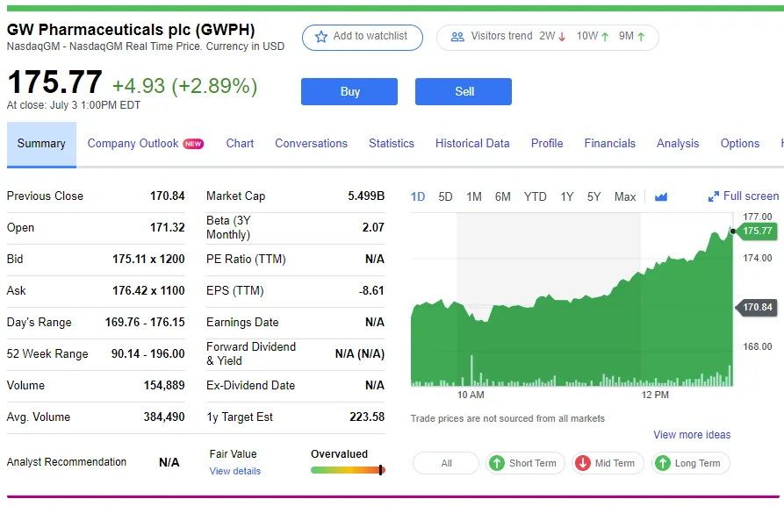The image size is (784, 506).
Task: Select the 6M chart range
Action: (x=502, y=196)
